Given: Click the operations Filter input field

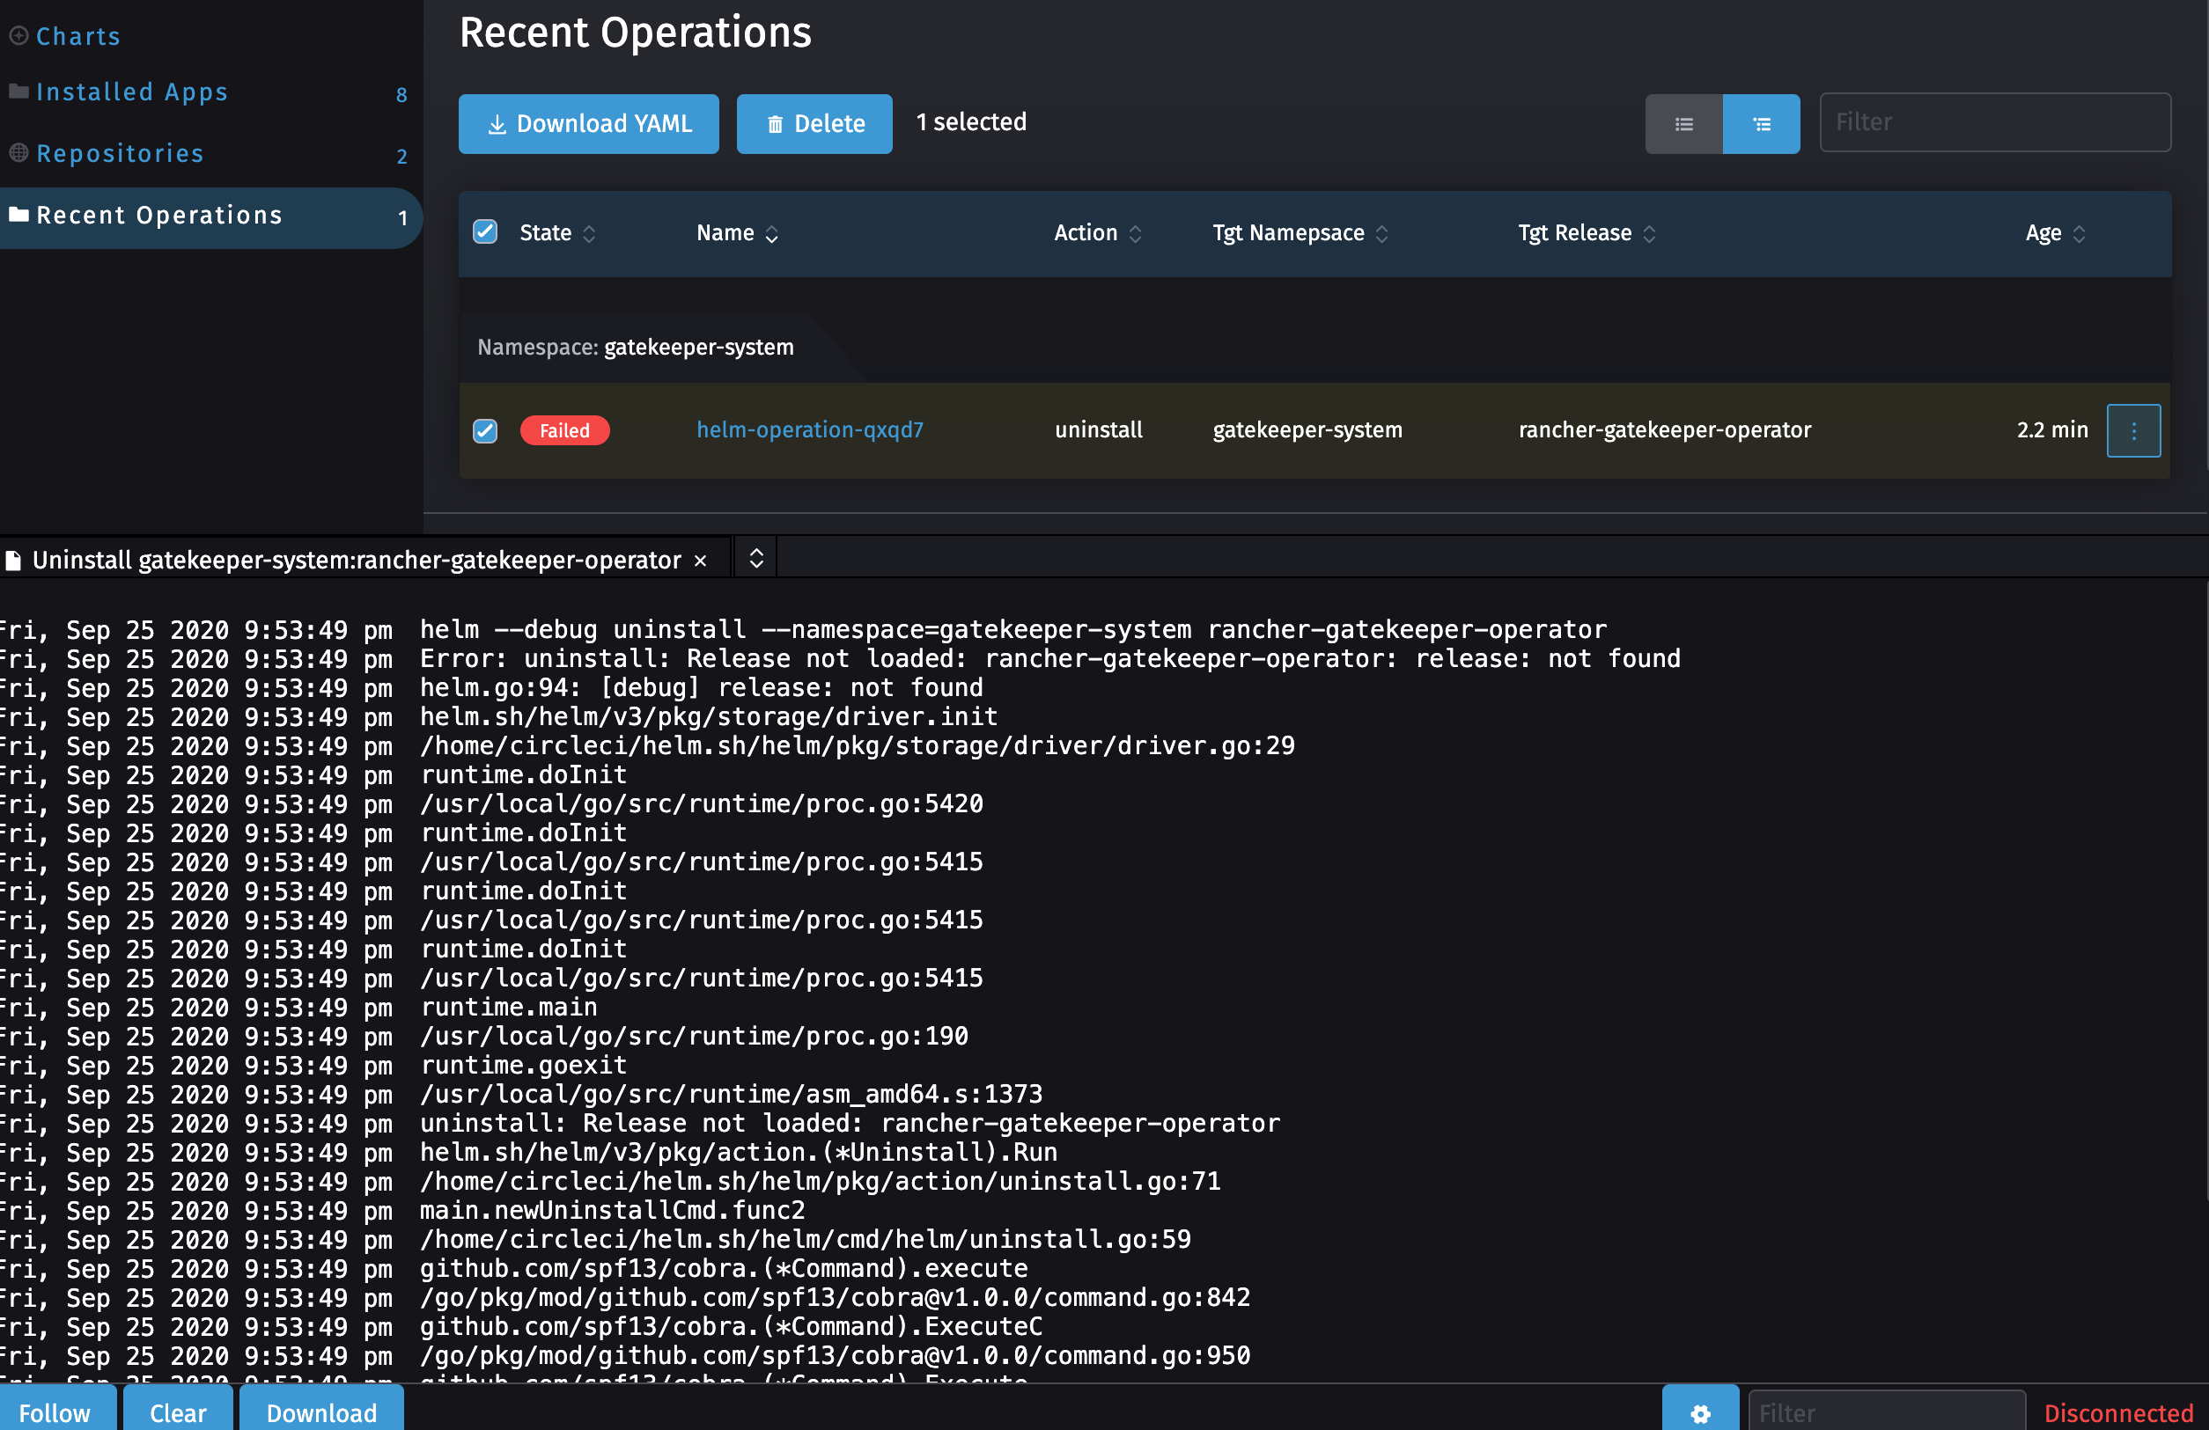Looking at the screenshot, I should click(x=1994, y=121).
